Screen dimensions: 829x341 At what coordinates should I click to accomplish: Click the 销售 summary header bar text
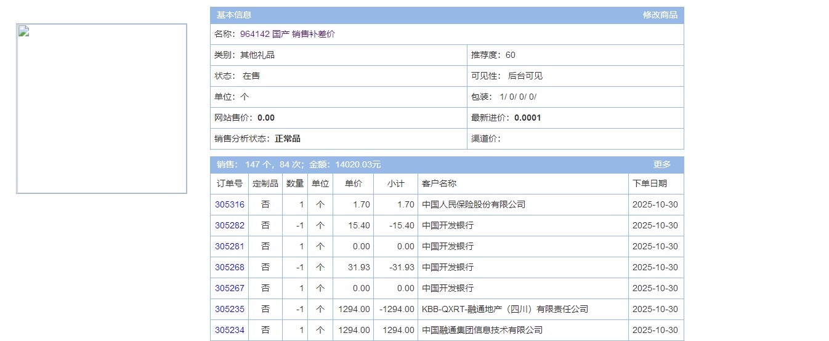coord(299,164)
